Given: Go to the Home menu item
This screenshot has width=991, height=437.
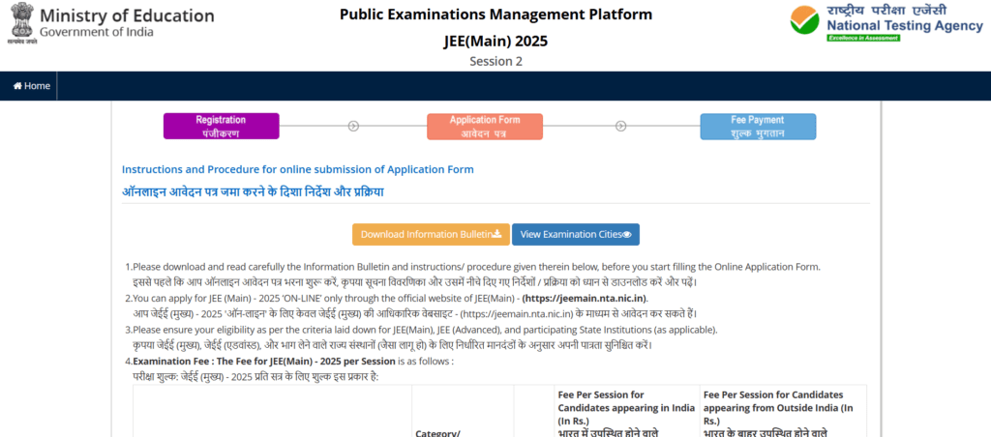Looking at the screenshot, I should [x=32, y=86].
